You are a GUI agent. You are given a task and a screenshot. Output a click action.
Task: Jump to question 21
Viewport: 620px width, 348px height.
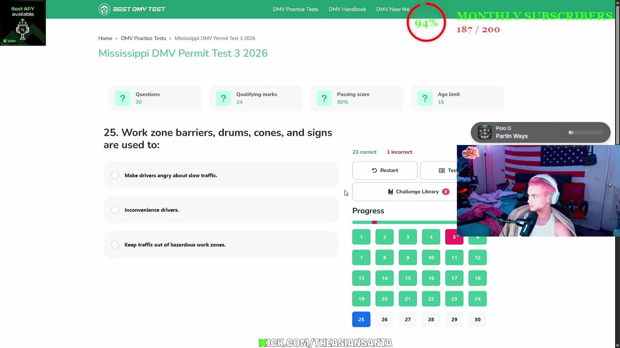(408, 299)
